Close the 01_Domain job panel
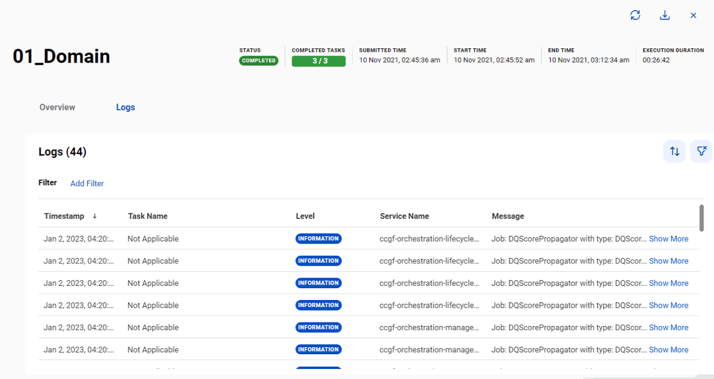This screenshot has width=714, height=379. click(x=693, y=15)
